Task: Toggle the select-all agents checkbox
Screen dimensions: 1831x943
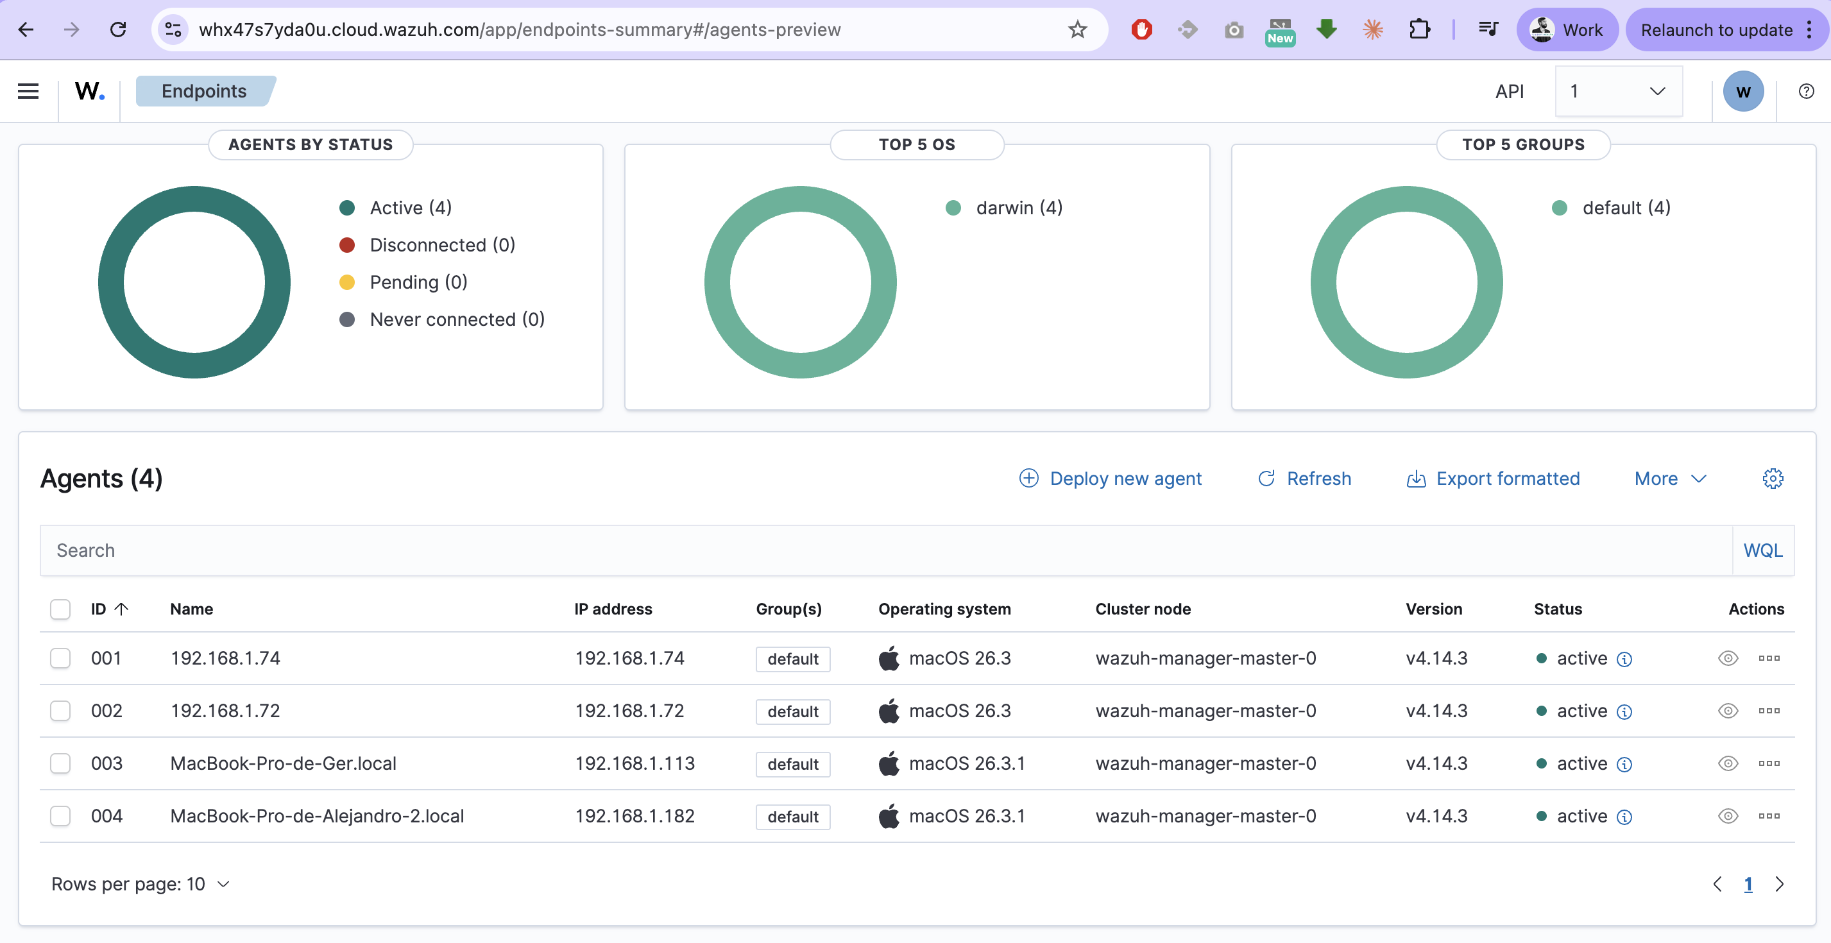Action: (x=60, y=609)
